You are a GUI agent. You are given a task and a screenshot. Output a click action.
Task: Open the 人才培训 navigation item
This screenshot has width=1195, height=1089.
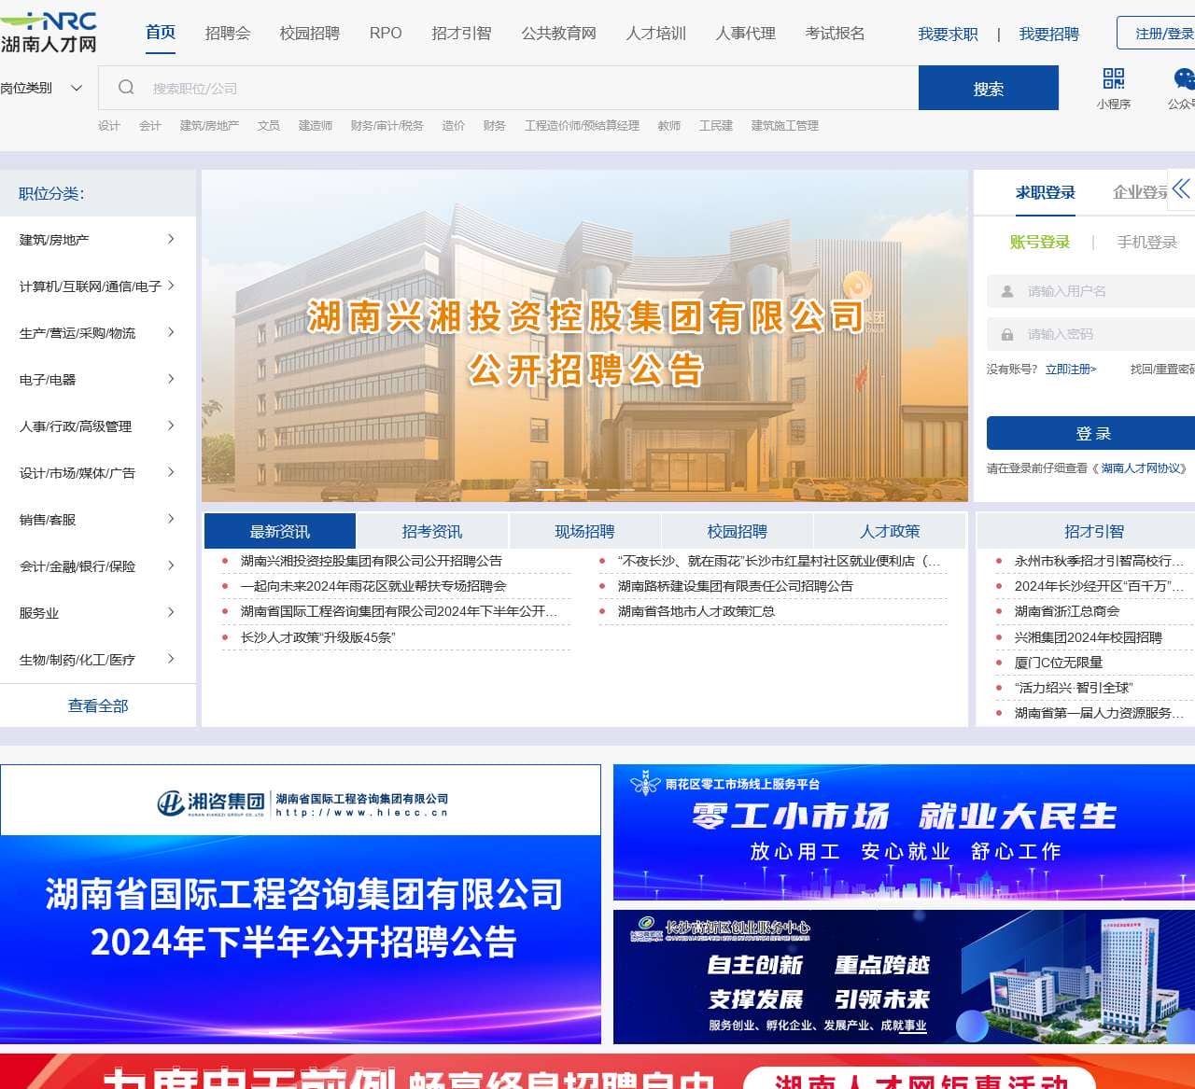click(x=655, y=33)
